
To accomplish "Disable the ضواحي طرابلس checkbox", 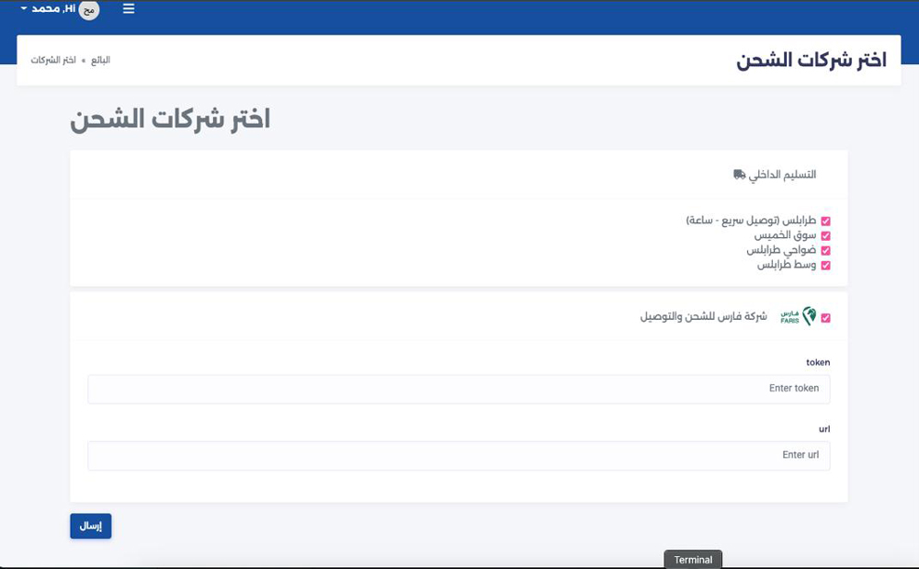I will point(825,251).
